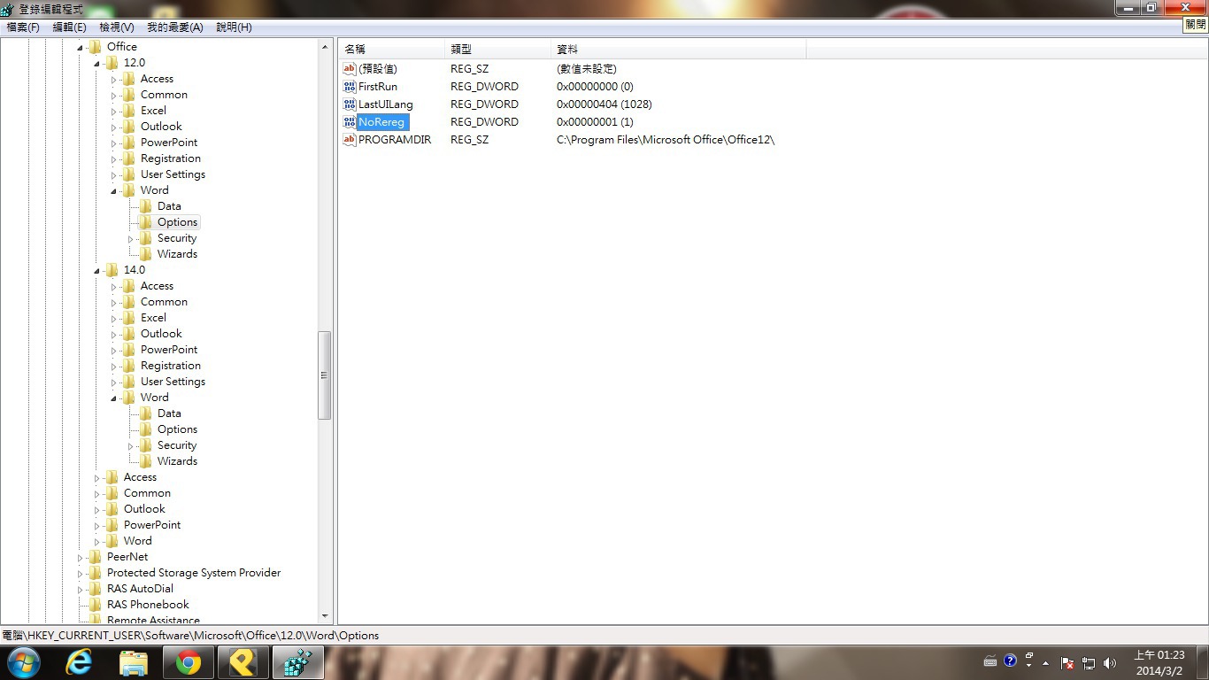Select the Options key under 14.0 Word

pyautogui.click(x=177, y=429)
